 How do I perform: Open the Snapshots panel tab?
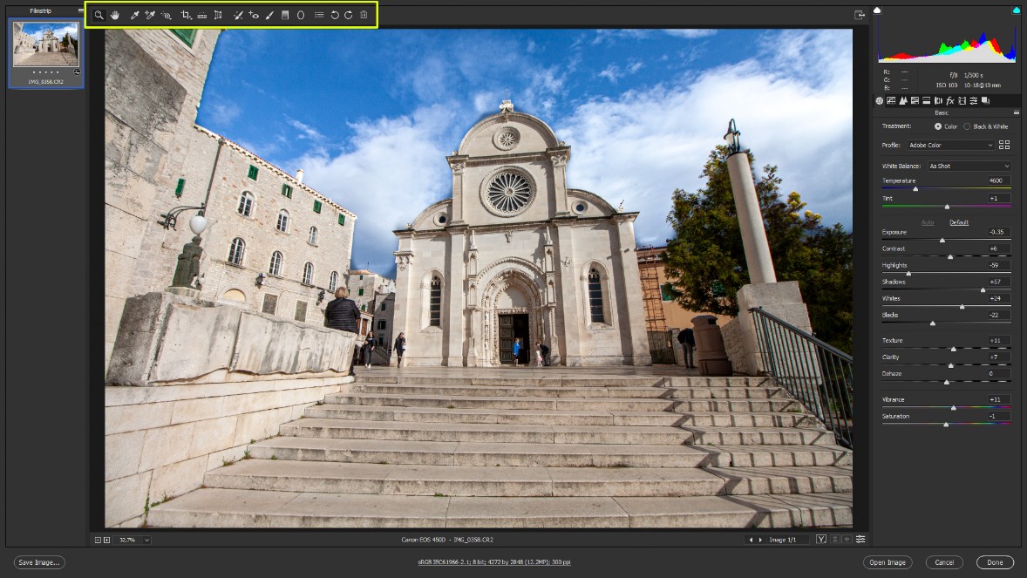pyautogui.click(x=985, y=101)
